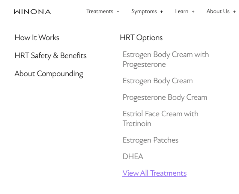This screenshot has width=239, height=194.
Task: Open the Learn menu label
Action: tap(182, 11)
